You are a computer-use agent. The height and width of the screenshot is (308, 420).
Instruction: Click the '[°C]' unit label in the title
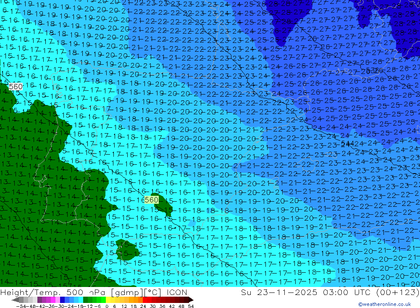point(153,292)
